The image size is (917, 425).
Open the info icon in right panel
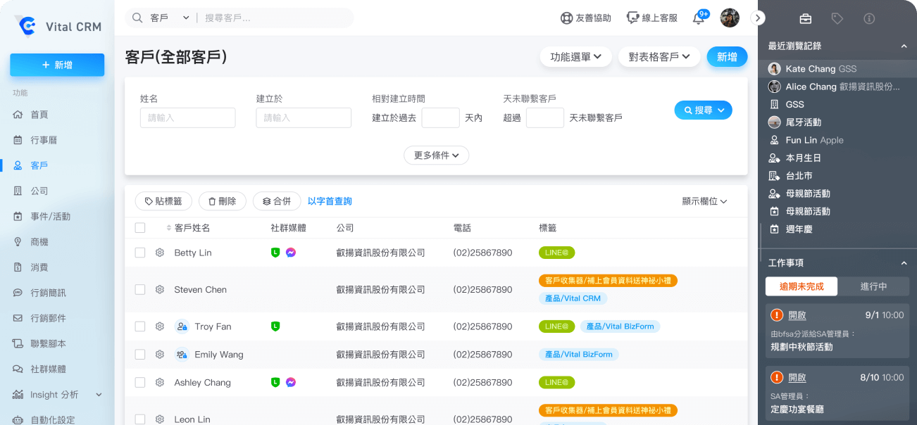click(869, 19)
